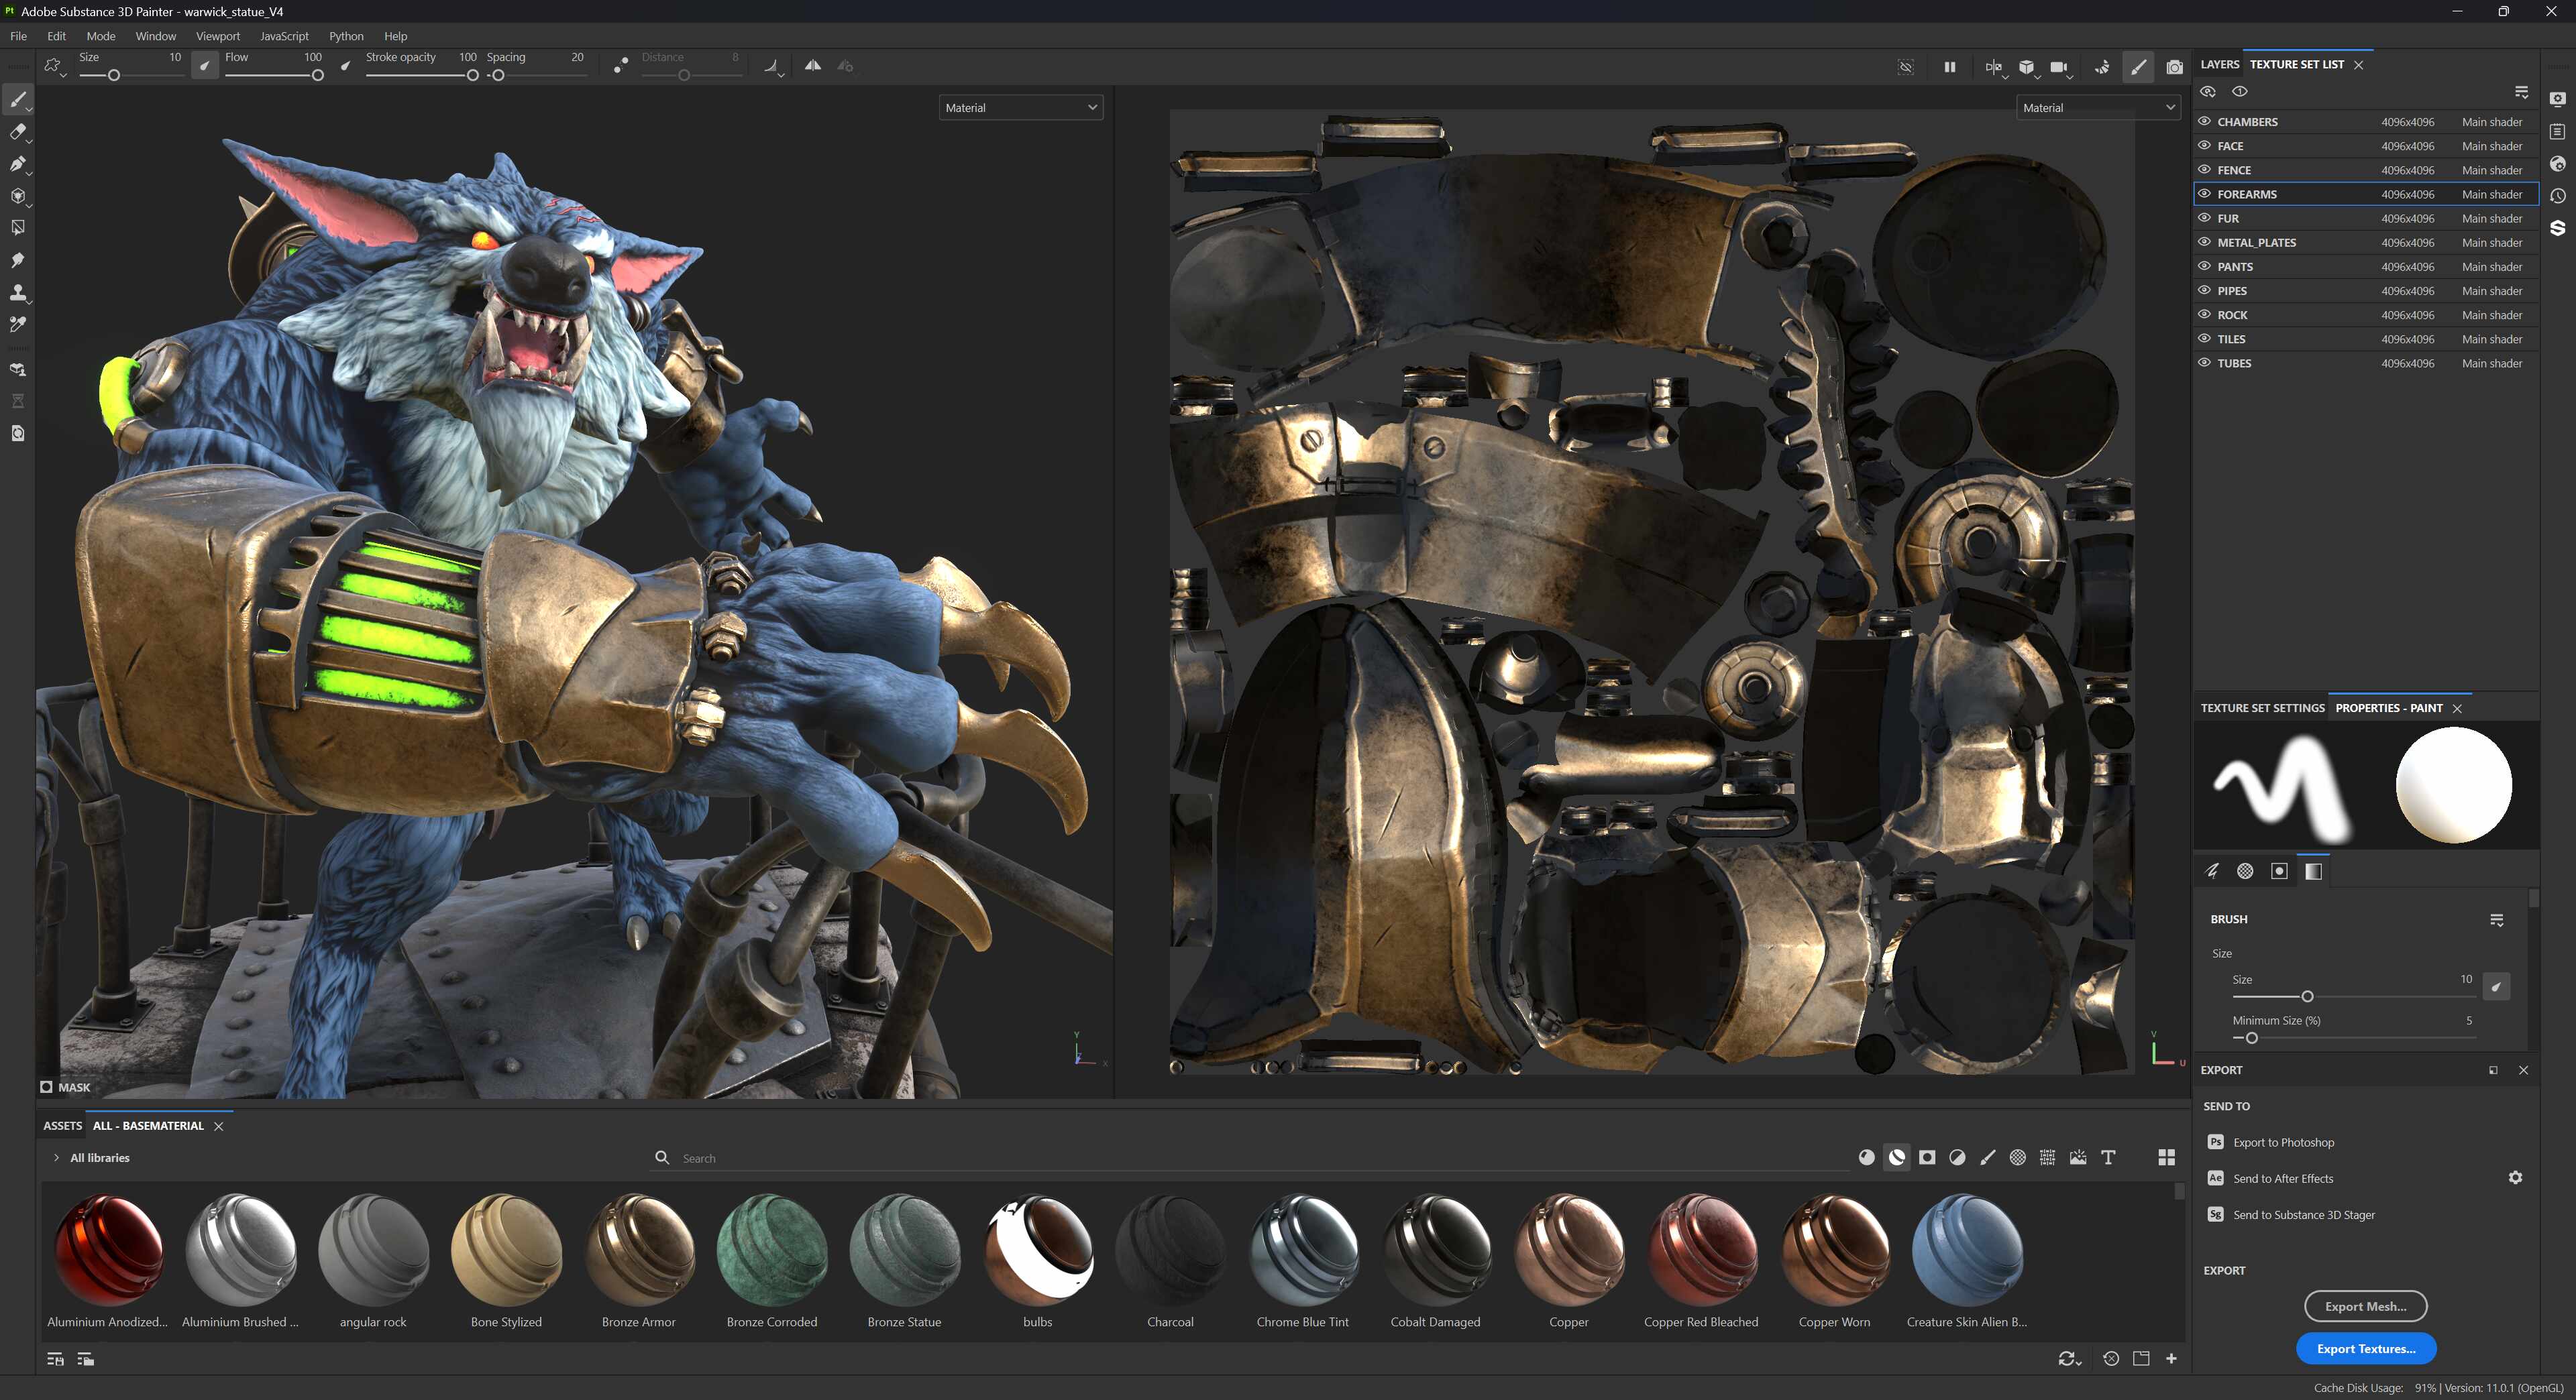Screen dimensions: 2576x1400
Task: Select the Clone tool stamp icon
Action: click(x=18, y=293)
